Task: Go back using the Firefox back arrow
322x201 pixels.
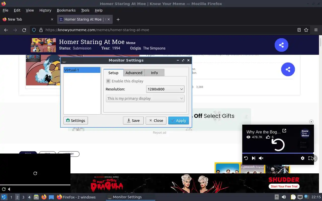Action: point(6,30)
